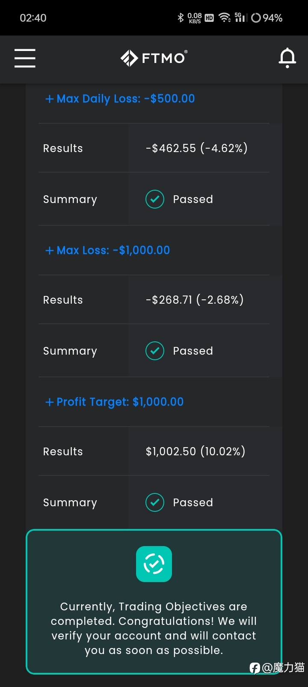Click the Max Loss passed checkmark
Screen dimensions: 308x687
[155, 351]
